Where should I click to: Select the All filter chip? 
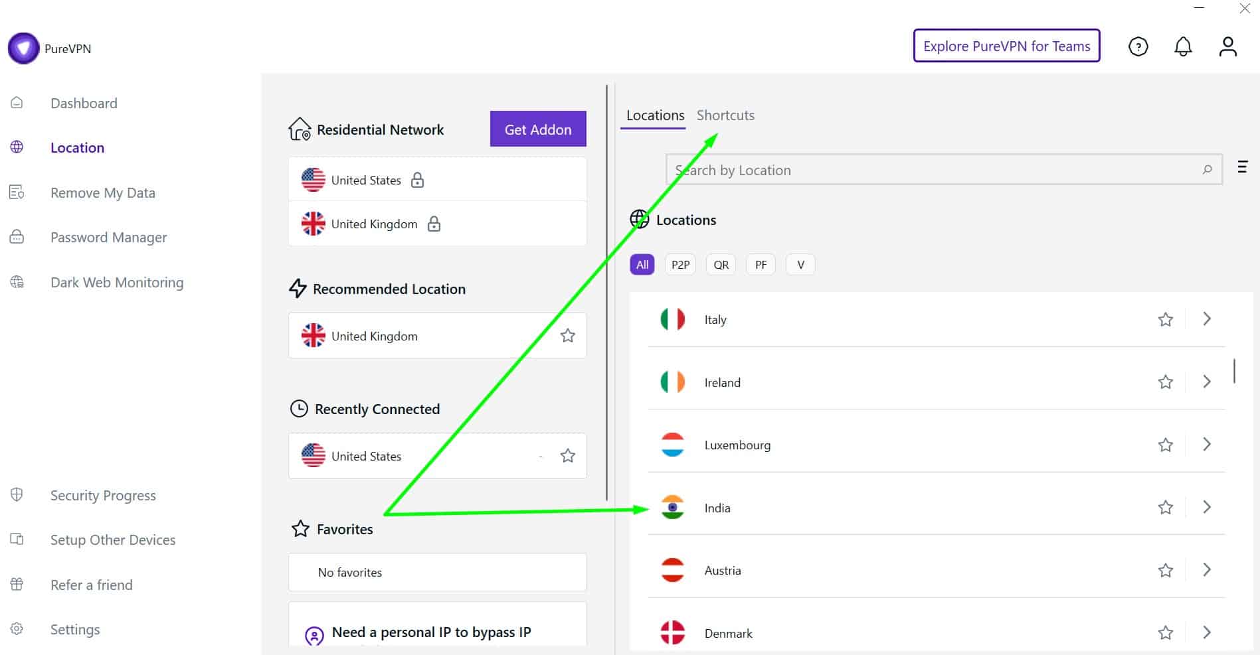pos(642,265)
